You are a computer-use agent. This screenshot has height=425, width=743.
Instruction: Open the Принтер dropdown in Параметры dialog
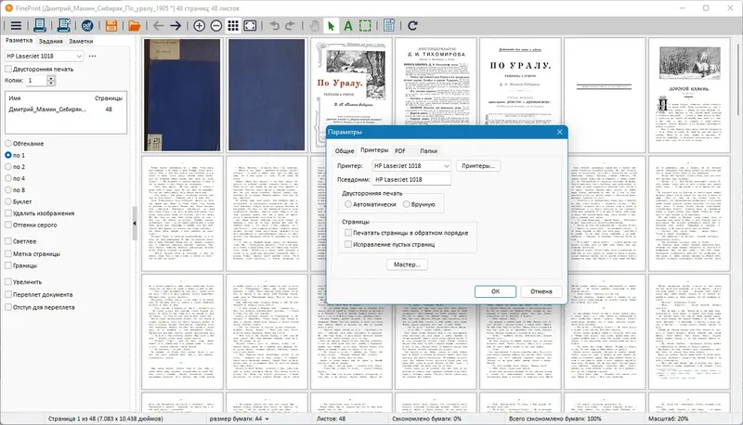tap(411, 166)
